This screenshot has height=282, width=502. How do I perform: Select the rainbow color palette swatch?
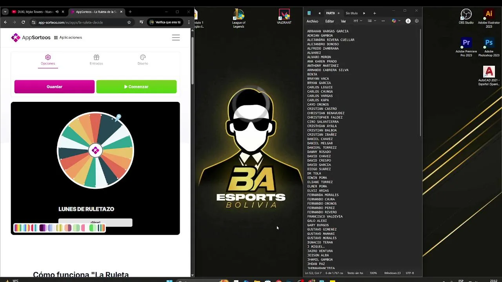[x=17, y=228]
